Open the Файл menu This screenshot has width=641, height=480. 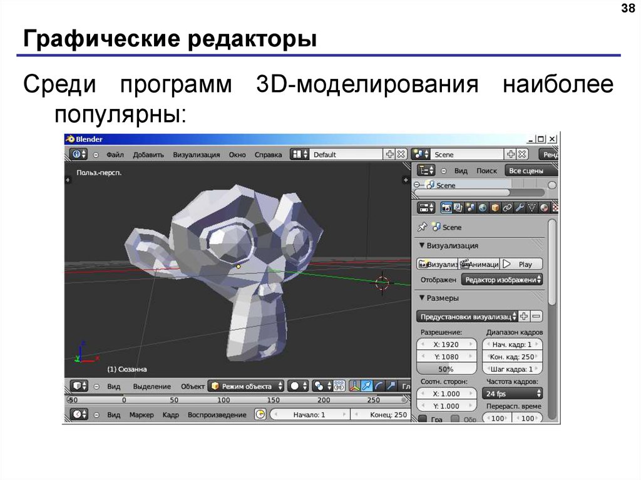click(115, 155)
